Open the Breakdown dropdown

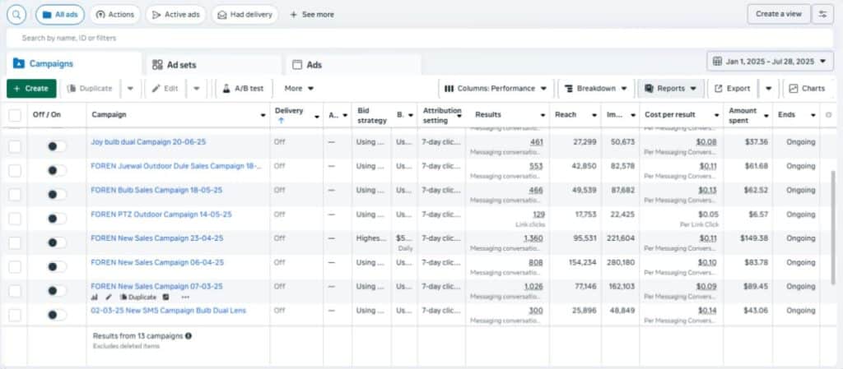tap(597, 88)
